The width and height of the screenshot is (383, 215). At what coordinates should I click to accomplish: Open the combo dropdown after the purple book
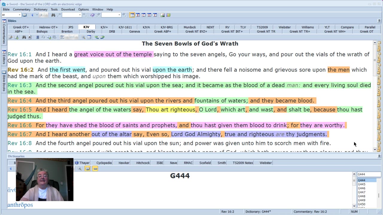[x=119, y=15]
